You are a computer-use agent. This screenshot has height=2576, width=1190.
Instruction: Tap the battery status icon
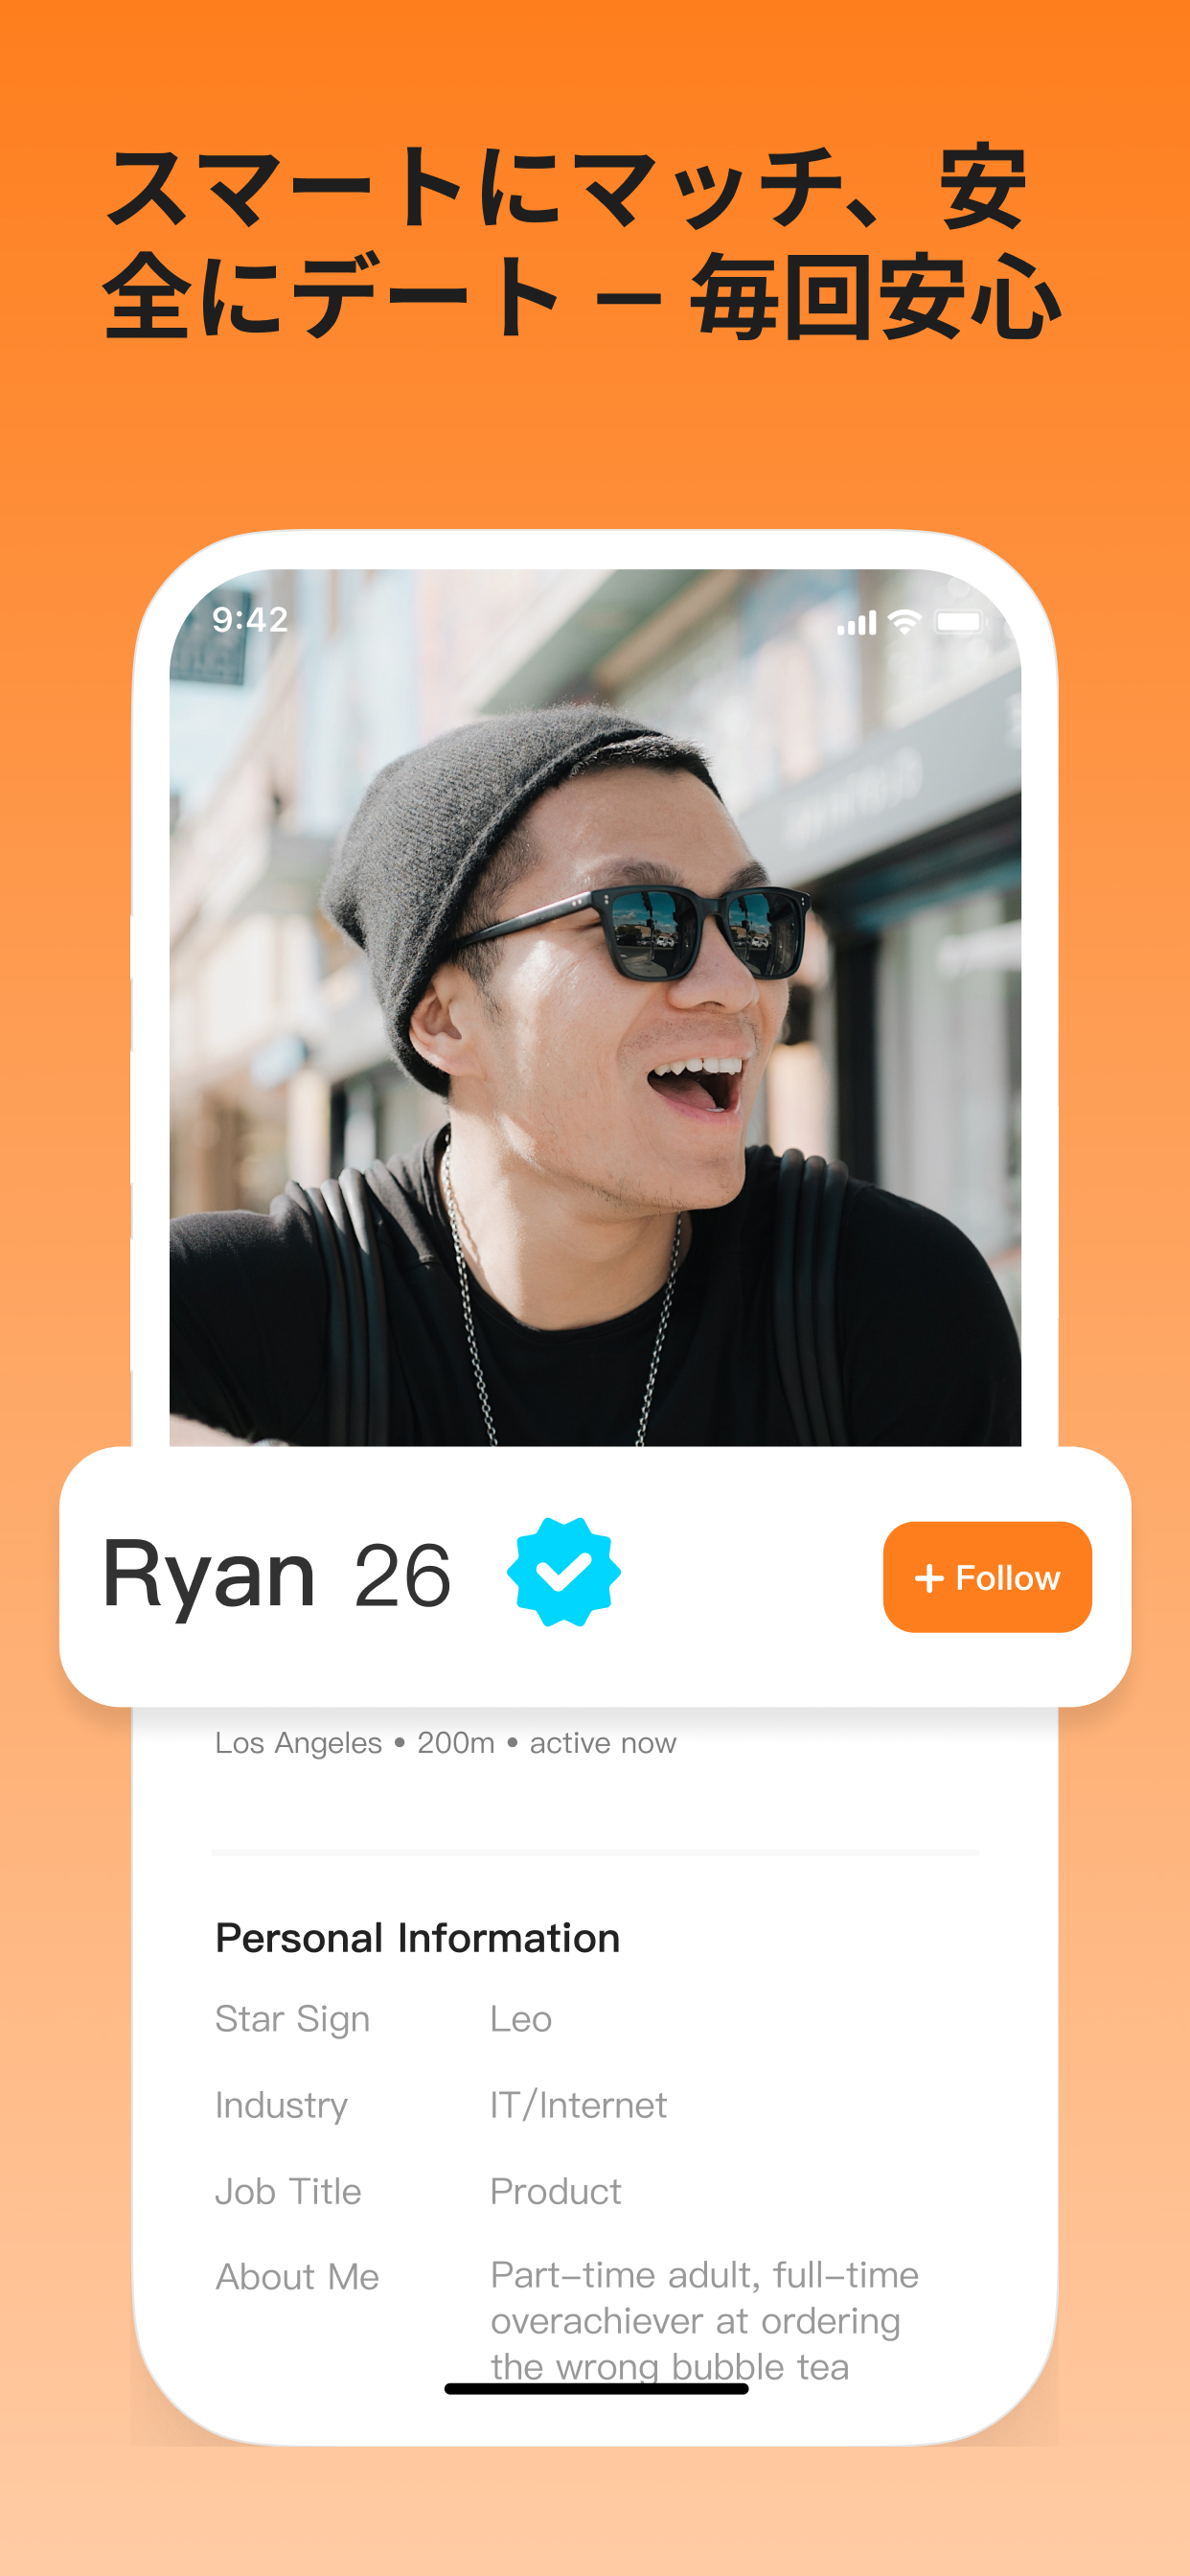[960, 622]
